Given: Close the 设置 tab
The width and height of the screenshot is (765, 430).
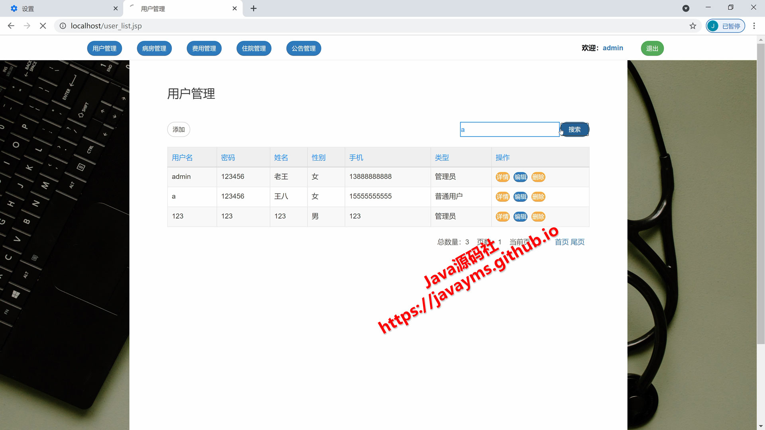Looking at the screenshot, I should point(116,8).
